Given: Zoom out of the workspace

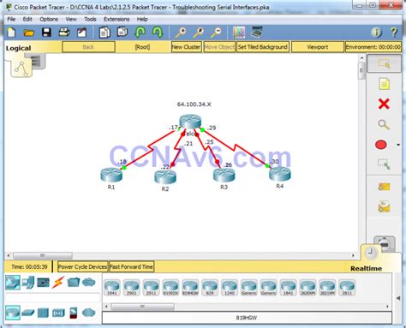Looking at the screenshot, I should pos(216,33).
